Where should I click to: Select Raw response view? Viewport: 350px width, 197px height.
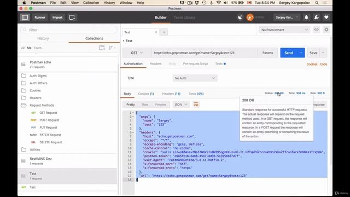pyautogui.click(x=145, y=105)
